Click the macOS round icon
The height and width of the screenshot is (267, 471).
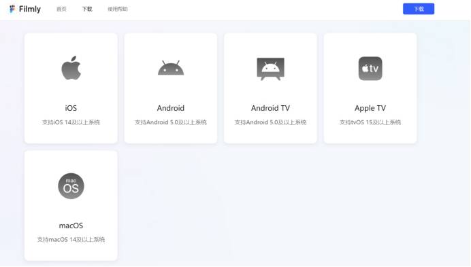(71, 186)
